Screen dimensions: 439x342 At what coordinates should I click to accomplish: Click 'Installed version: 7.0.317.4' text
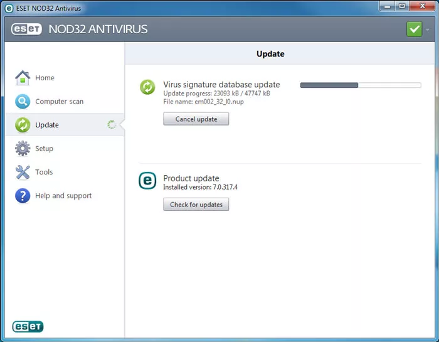tap(200, 187)
